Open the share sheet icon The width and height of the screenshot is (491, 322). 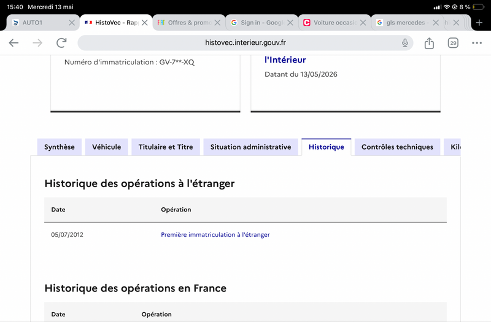pos(429,43)
